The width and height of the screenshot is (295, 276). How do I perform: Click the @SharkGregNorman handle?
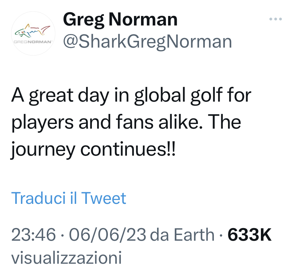click(x=147, y=41)
